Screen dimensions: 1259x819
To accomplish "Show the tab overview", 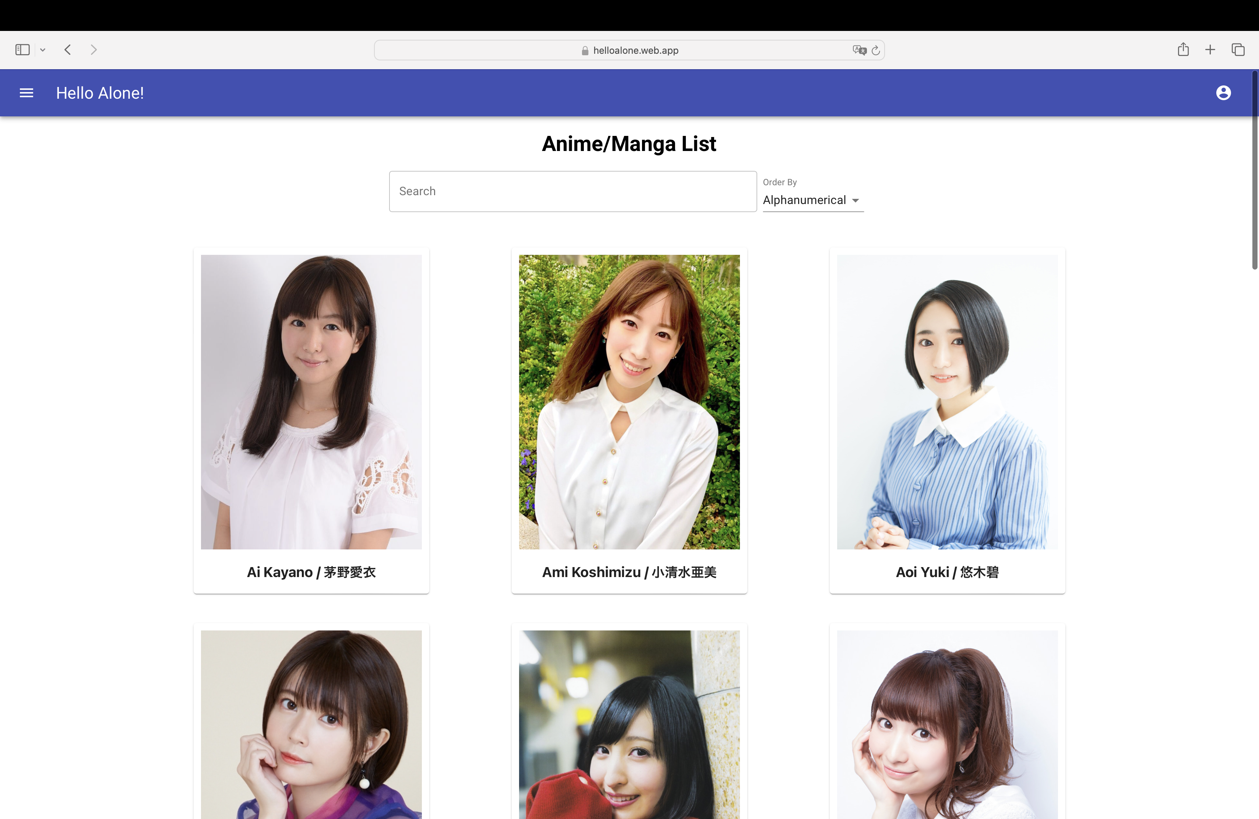I will click(x=1238, y=50).
